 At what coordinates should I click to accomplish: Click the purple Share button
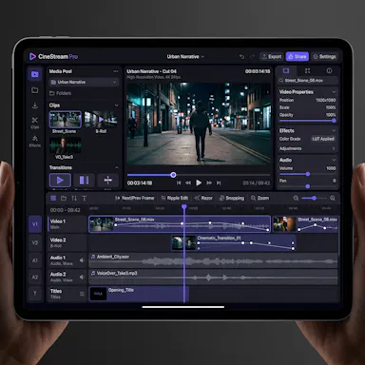[x=298, y=57]
